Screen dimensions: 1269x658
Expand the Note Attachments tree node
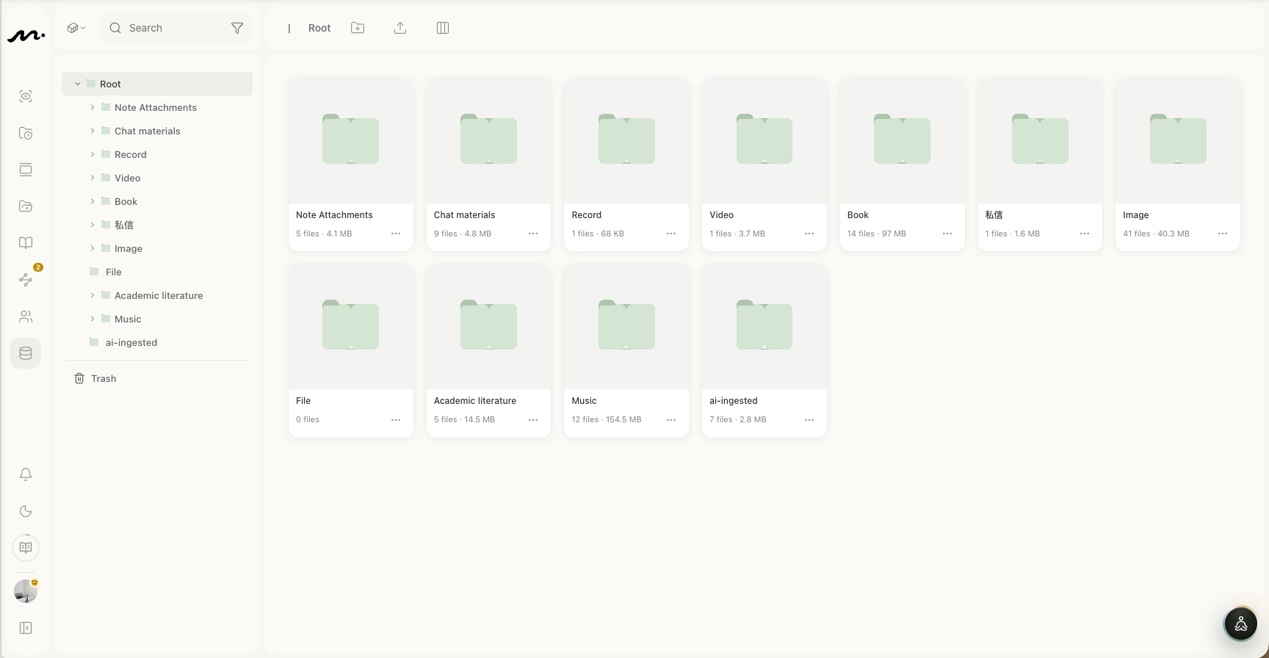click(x=93, y=107)
